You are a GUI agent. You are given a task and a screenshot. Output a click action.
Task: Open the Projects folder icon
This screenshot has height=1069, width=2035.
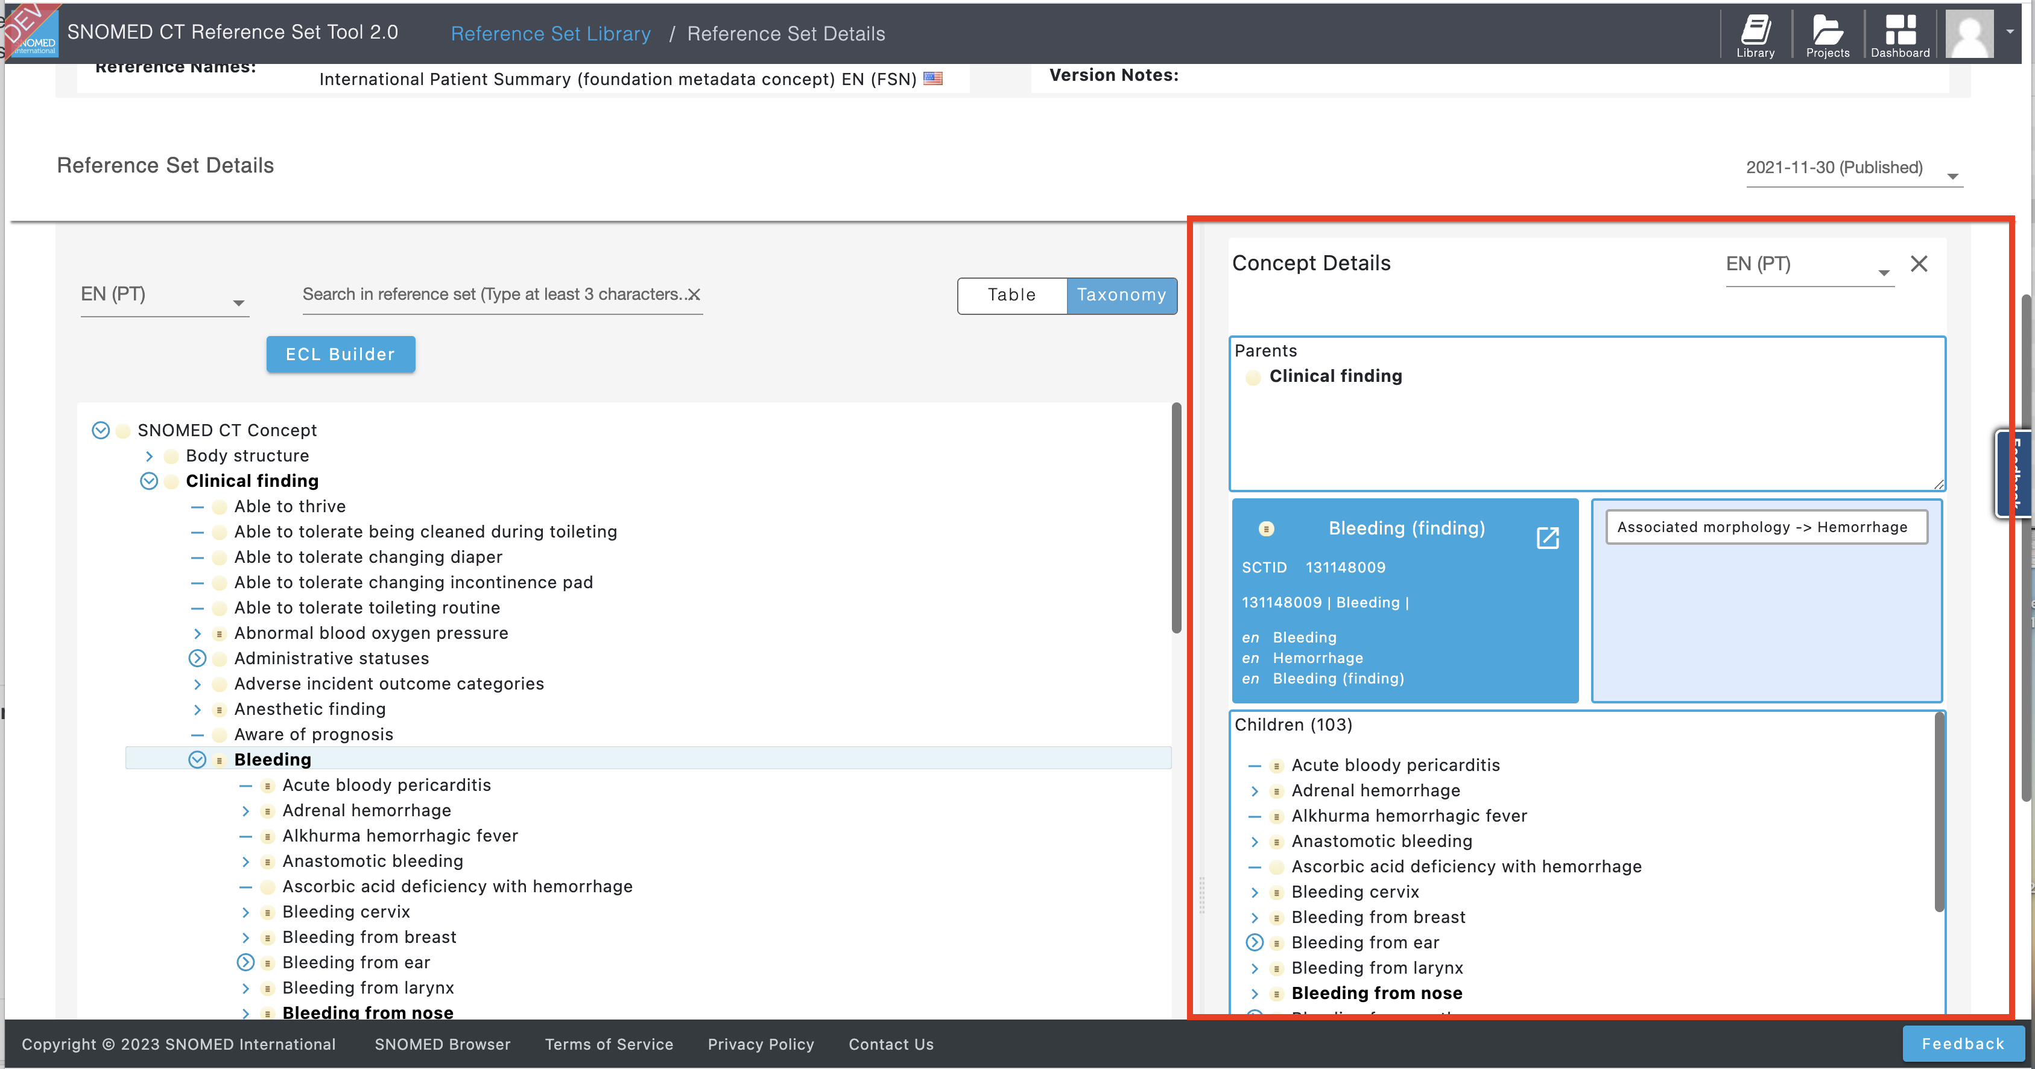pyautogui.click(x=1828, y=35)
